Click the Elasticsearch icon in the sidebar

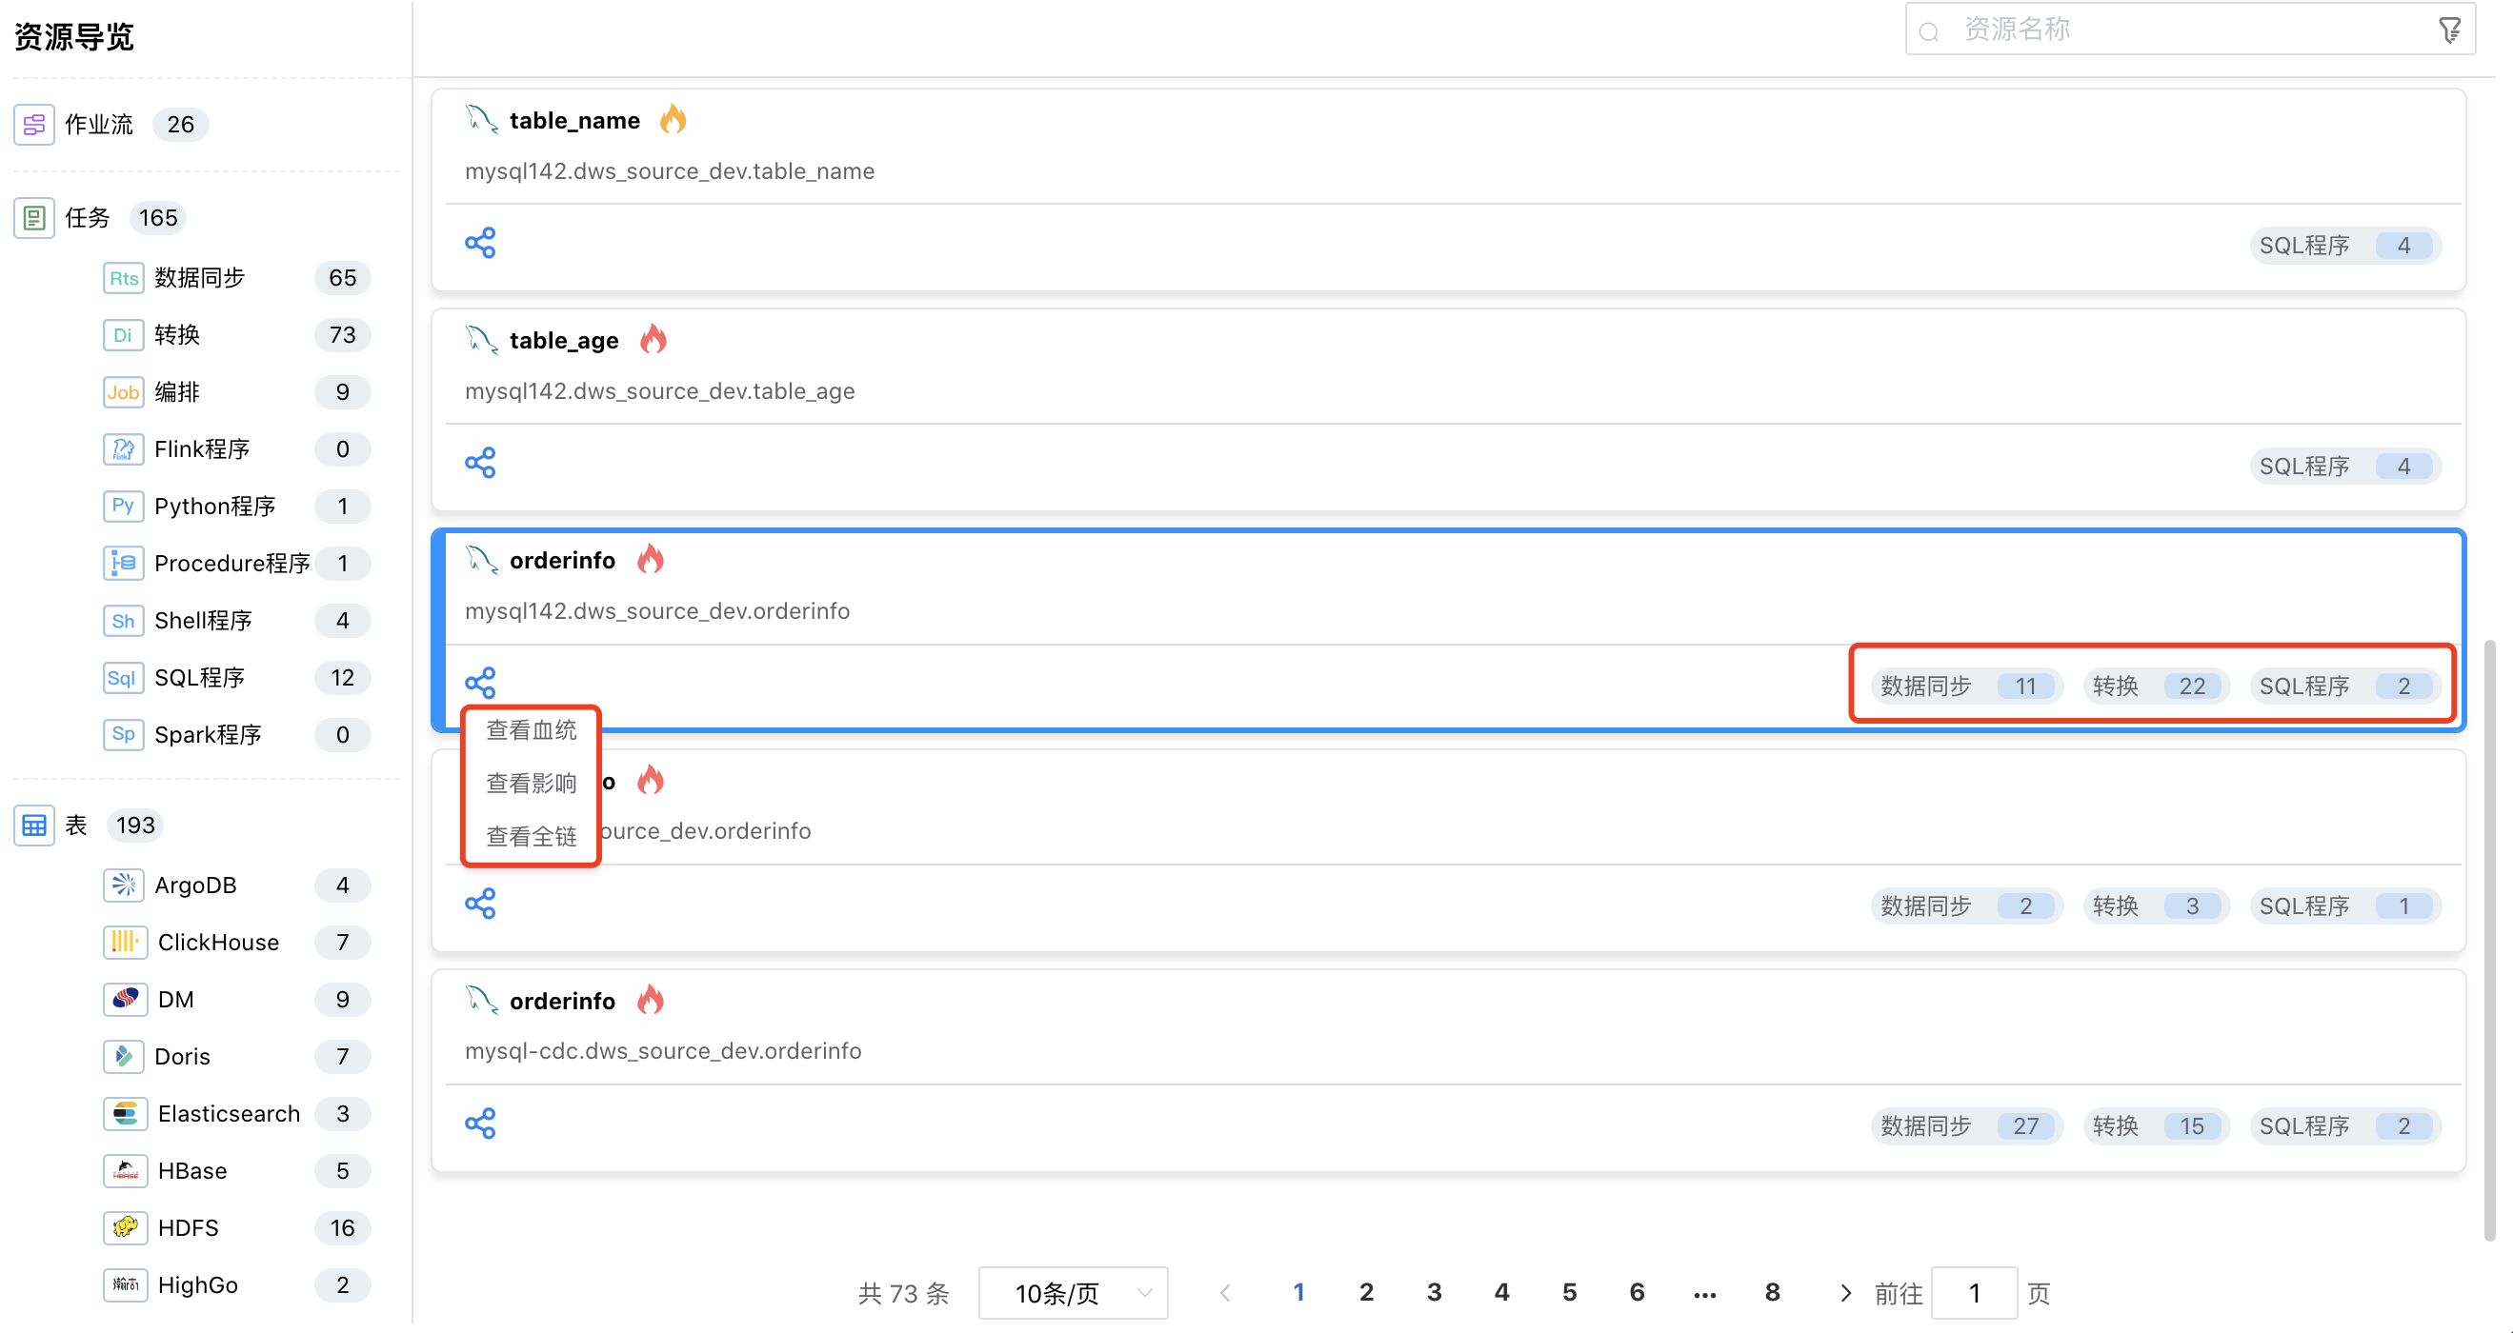point(125,1113)
